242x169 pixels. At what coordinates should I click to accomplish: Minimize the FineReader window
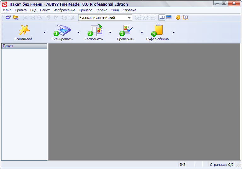[x=217, y=3]
